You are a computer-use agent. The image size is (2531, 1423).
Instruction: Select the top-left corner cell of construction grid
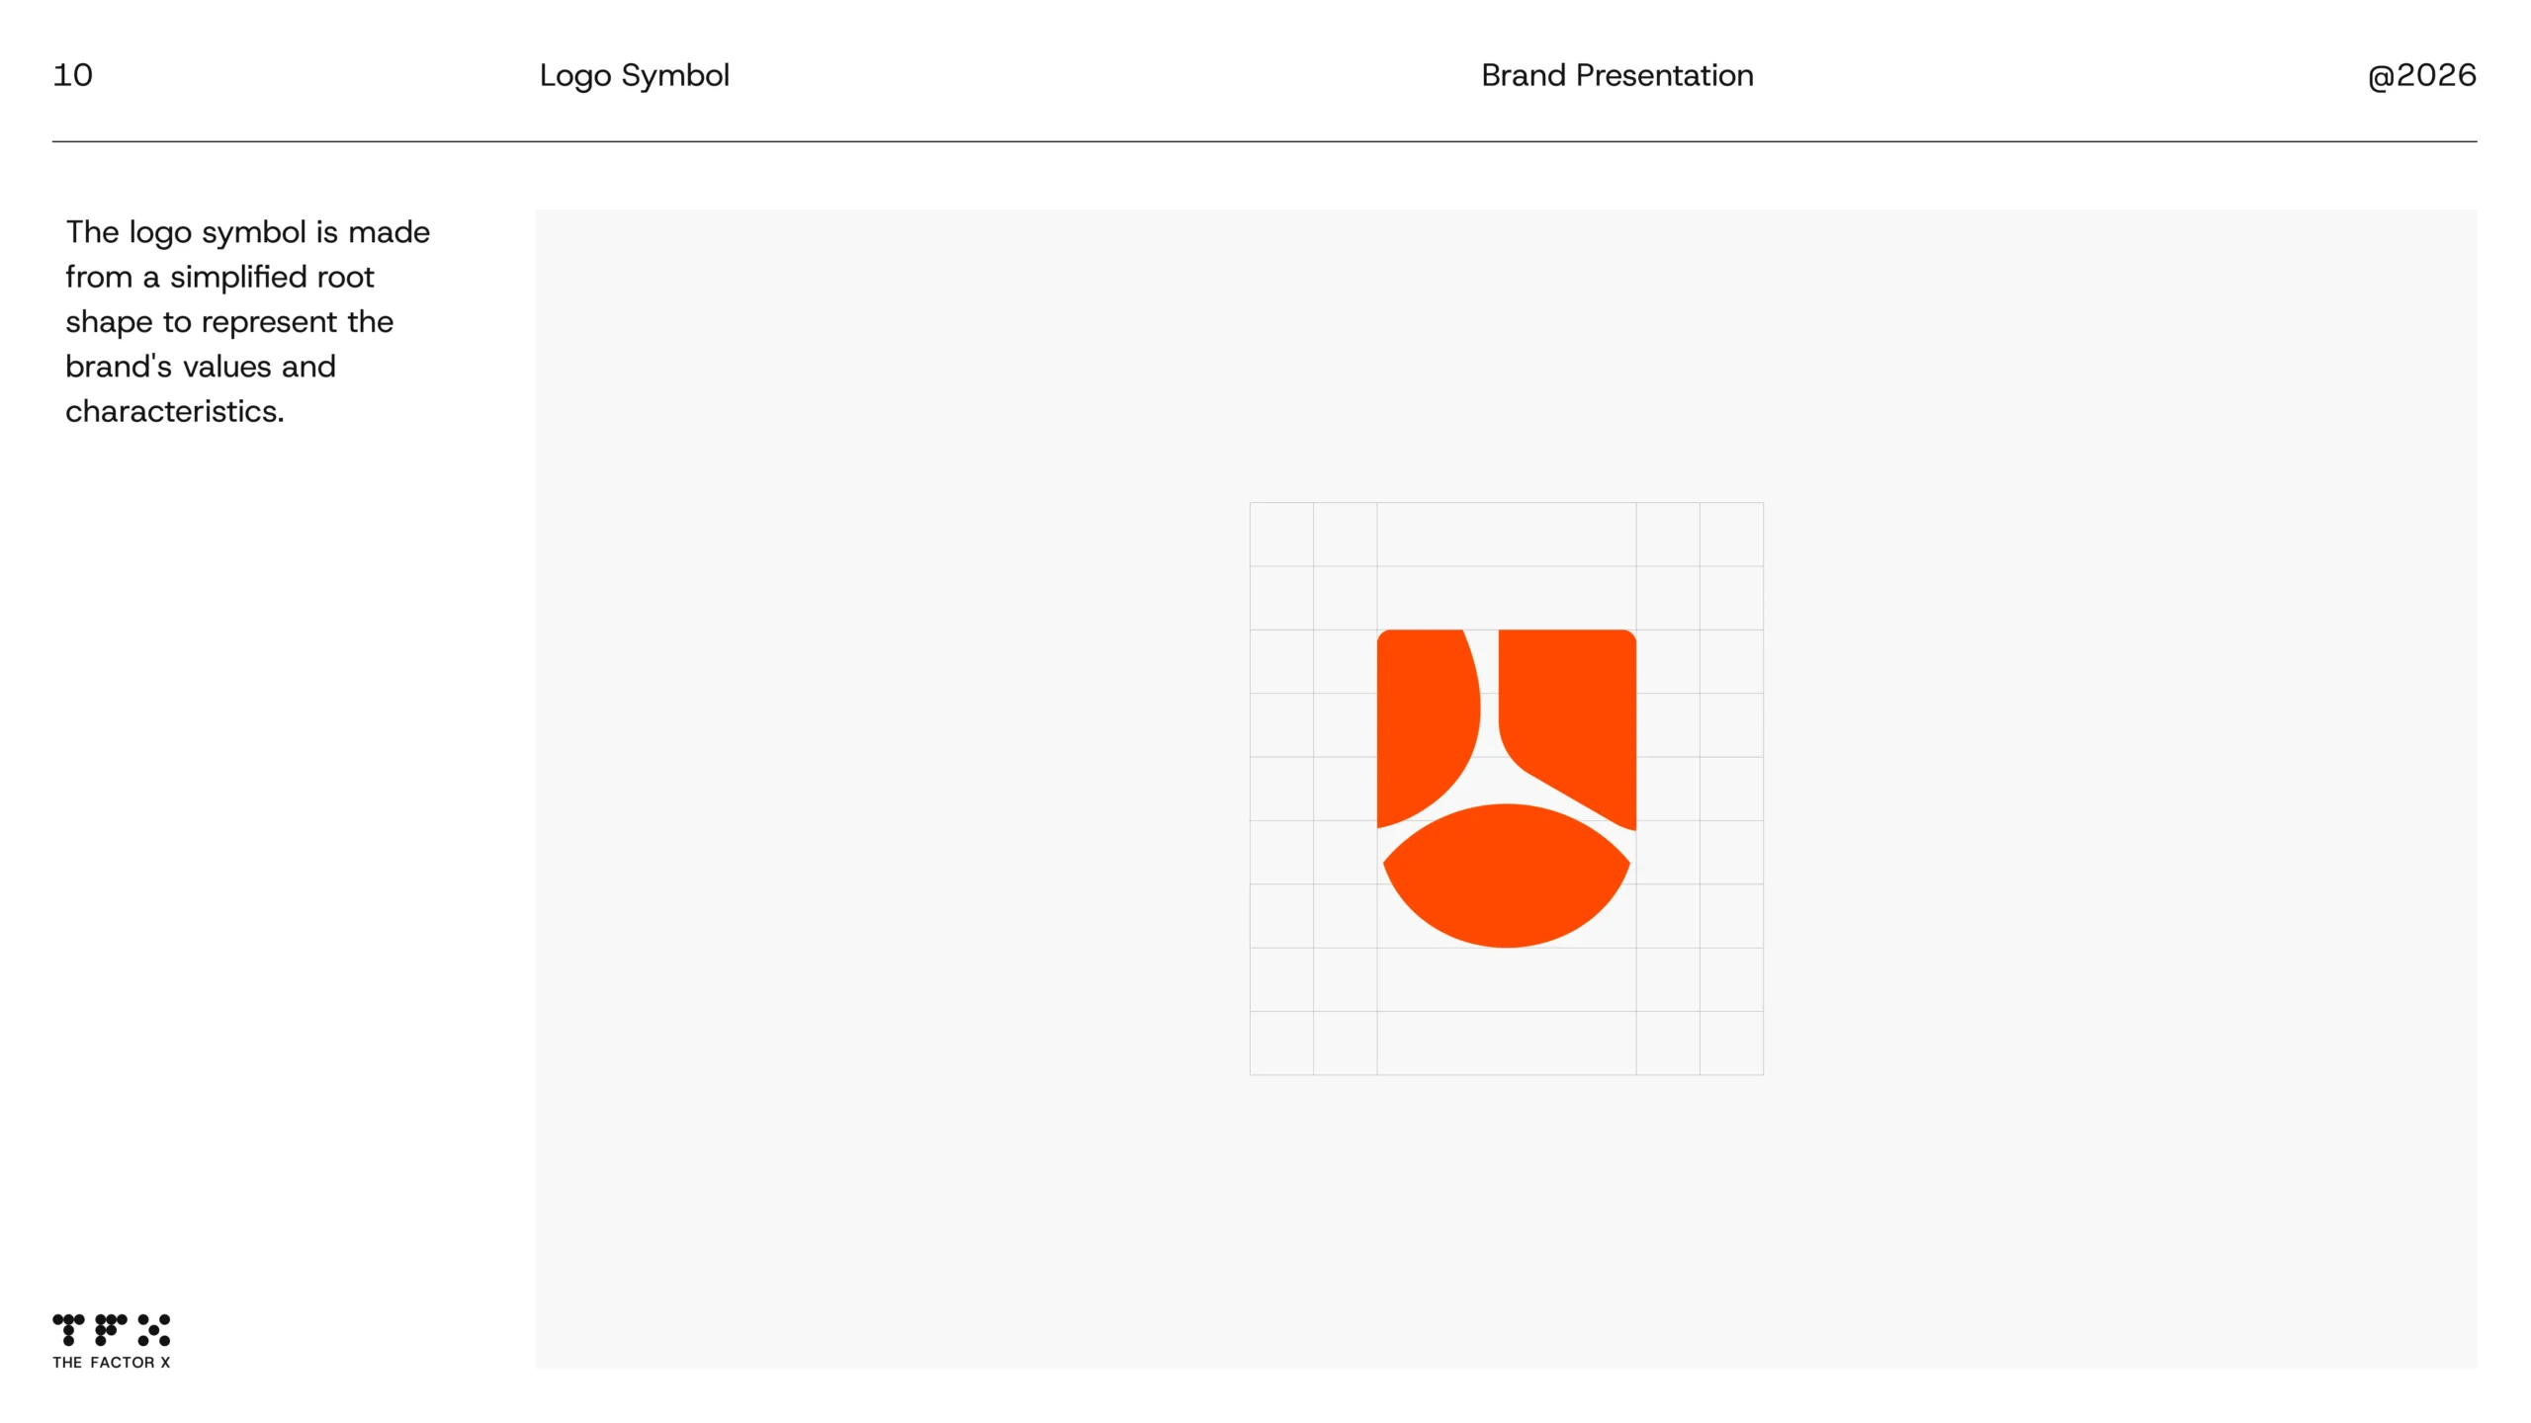1281,535
